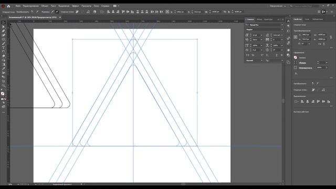Switch to the Свойства panel tab

[x=298, y=19]
